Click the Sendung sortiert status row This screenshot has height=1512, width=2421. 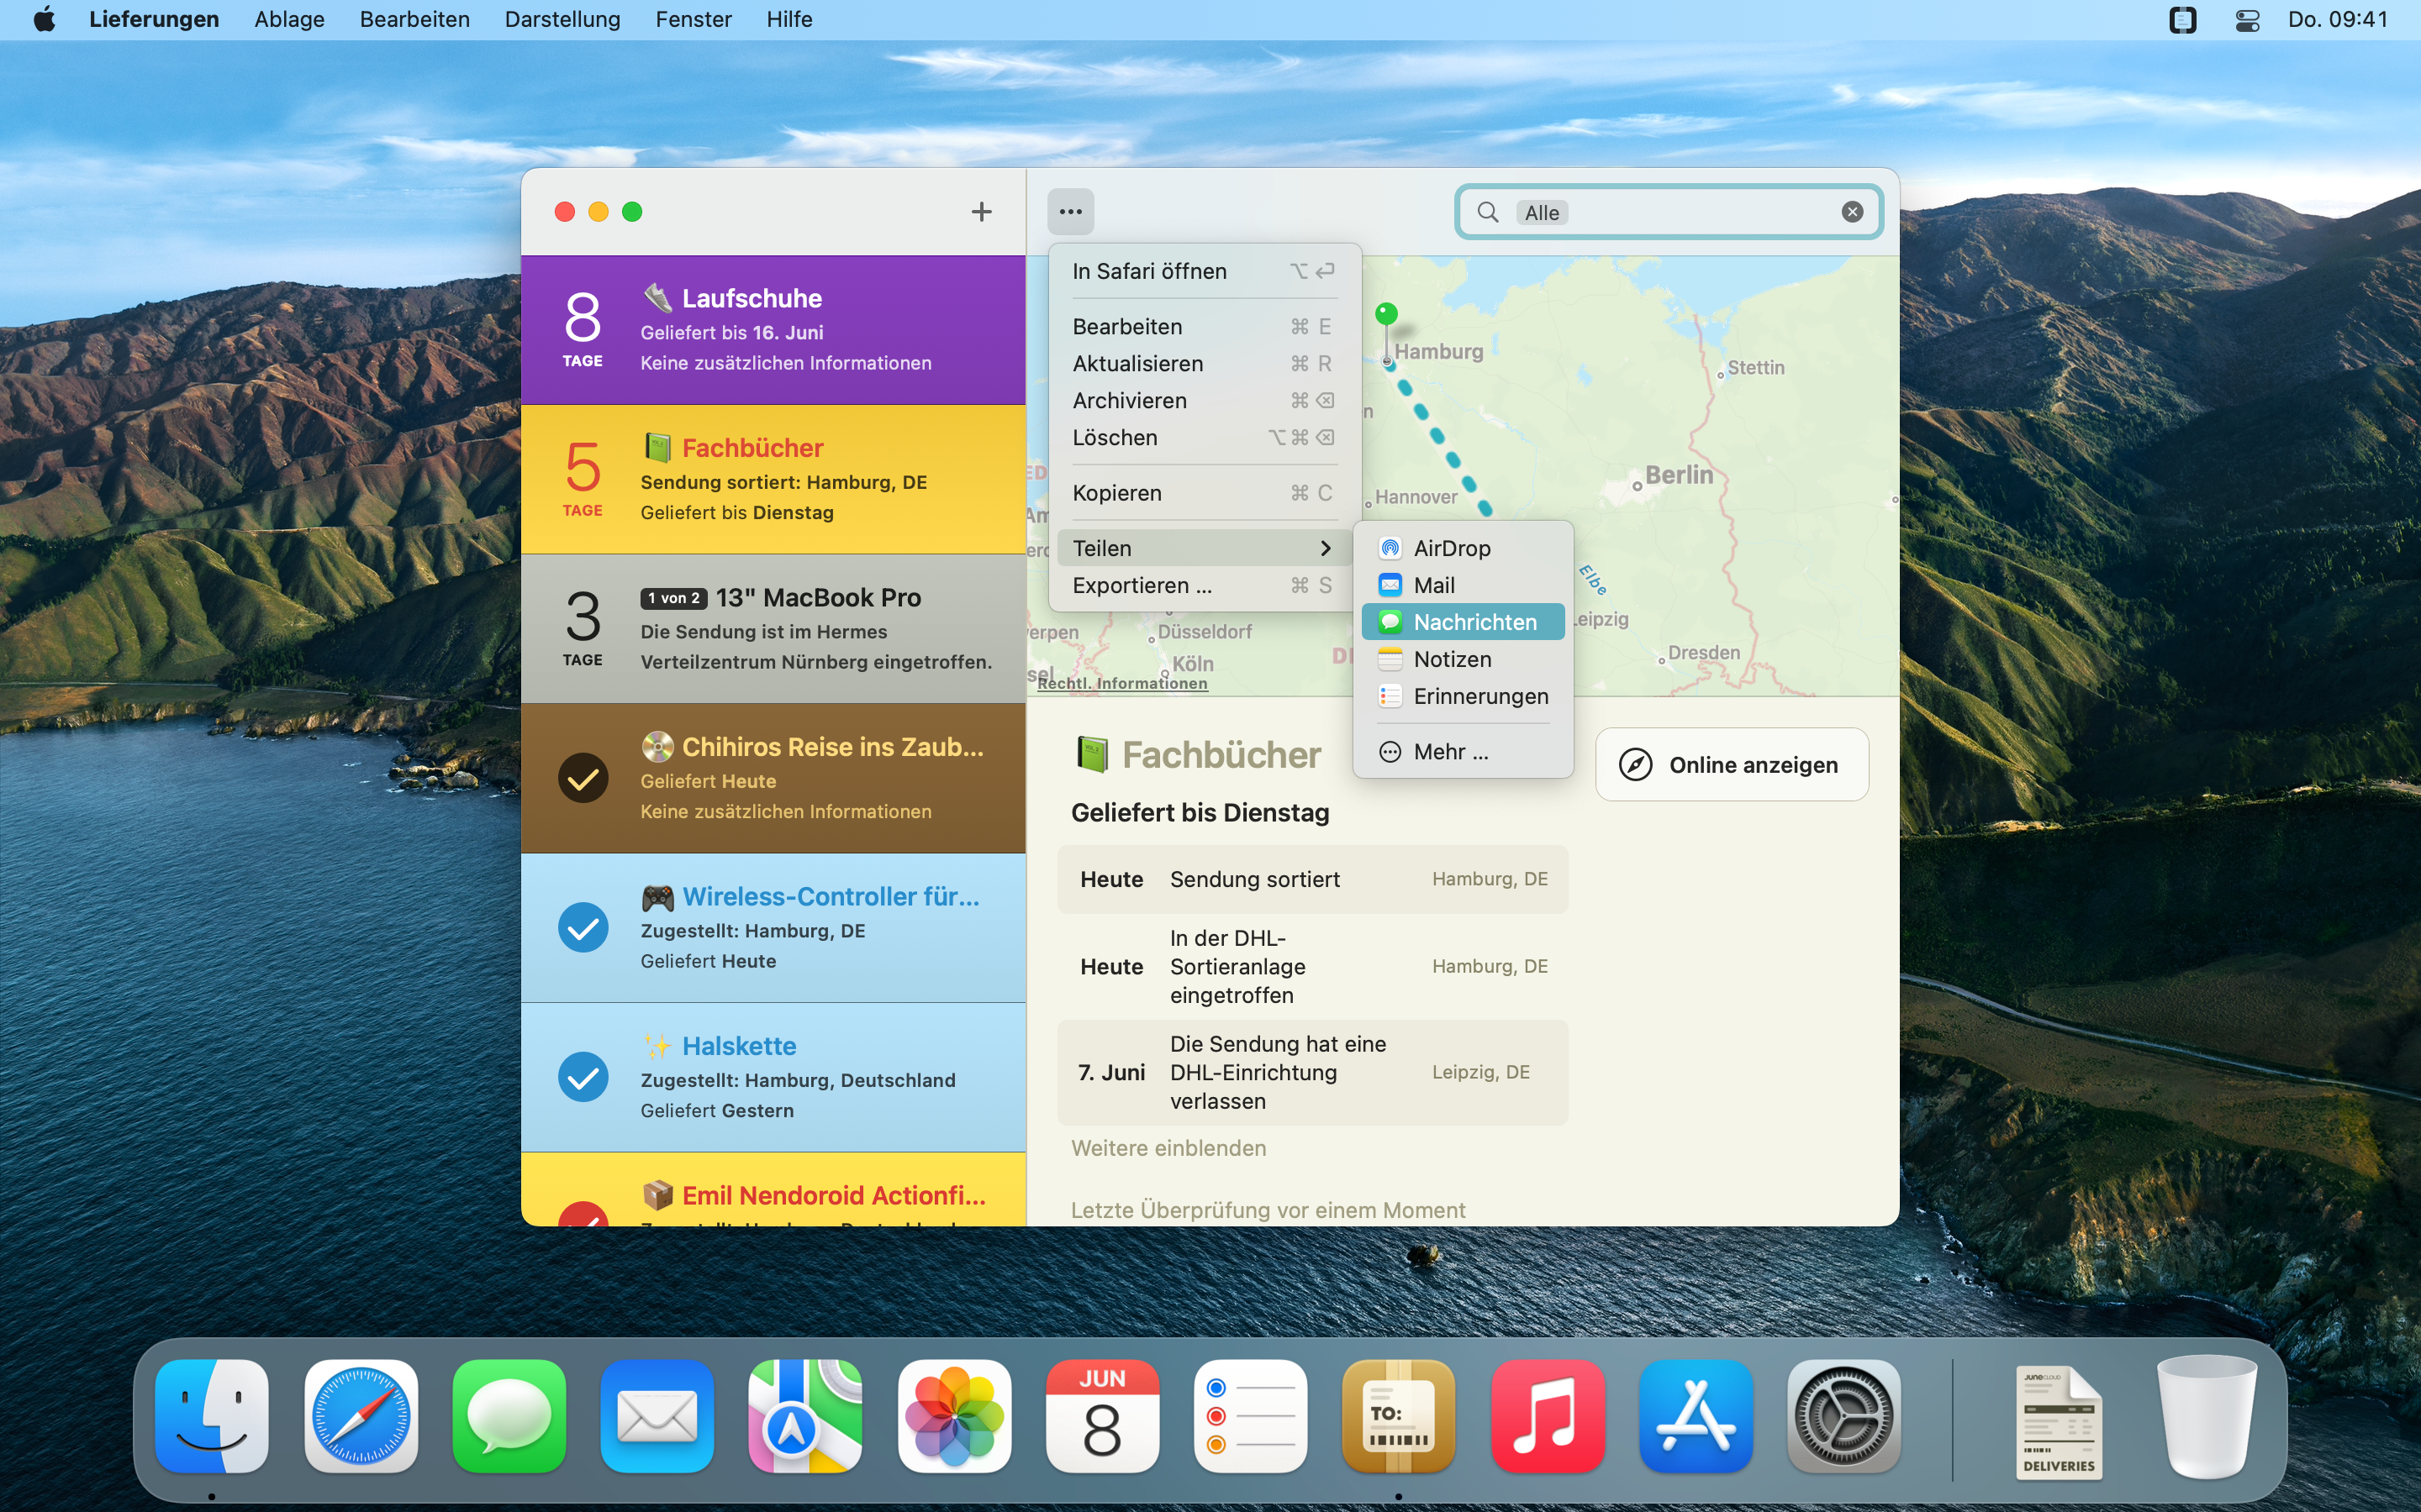click(x=1311, y=879)
